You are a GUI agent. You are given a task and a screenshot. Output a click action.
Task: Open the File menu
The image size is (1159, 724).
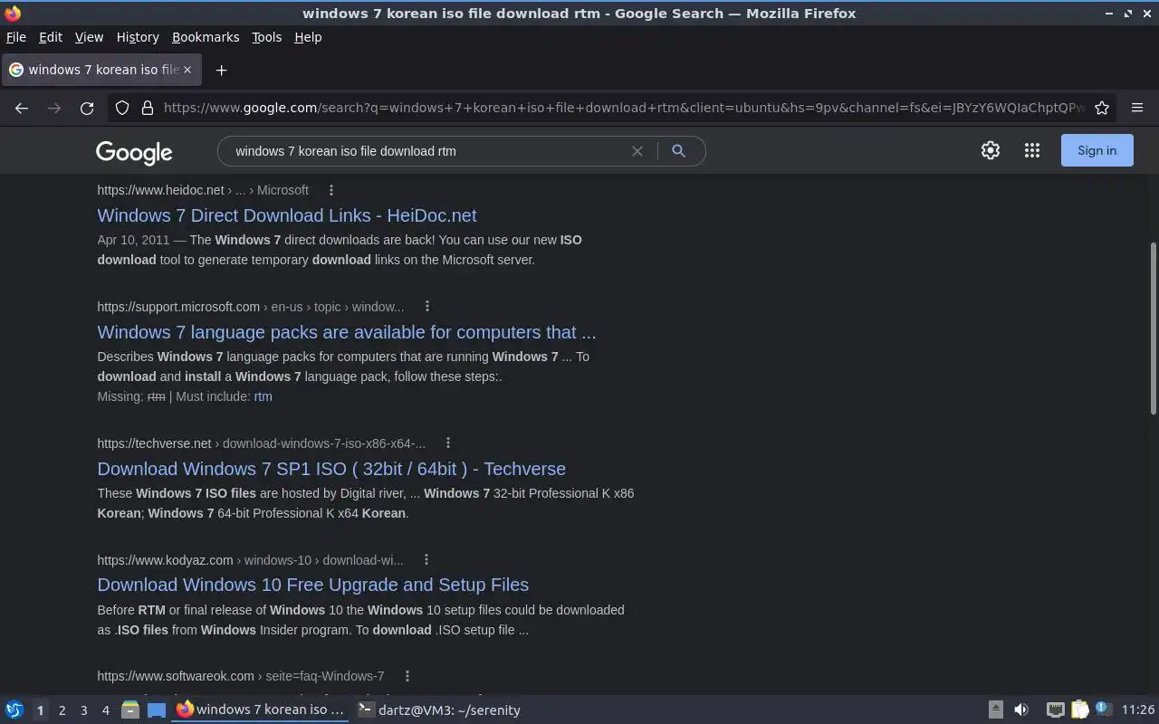pos(16,37)
